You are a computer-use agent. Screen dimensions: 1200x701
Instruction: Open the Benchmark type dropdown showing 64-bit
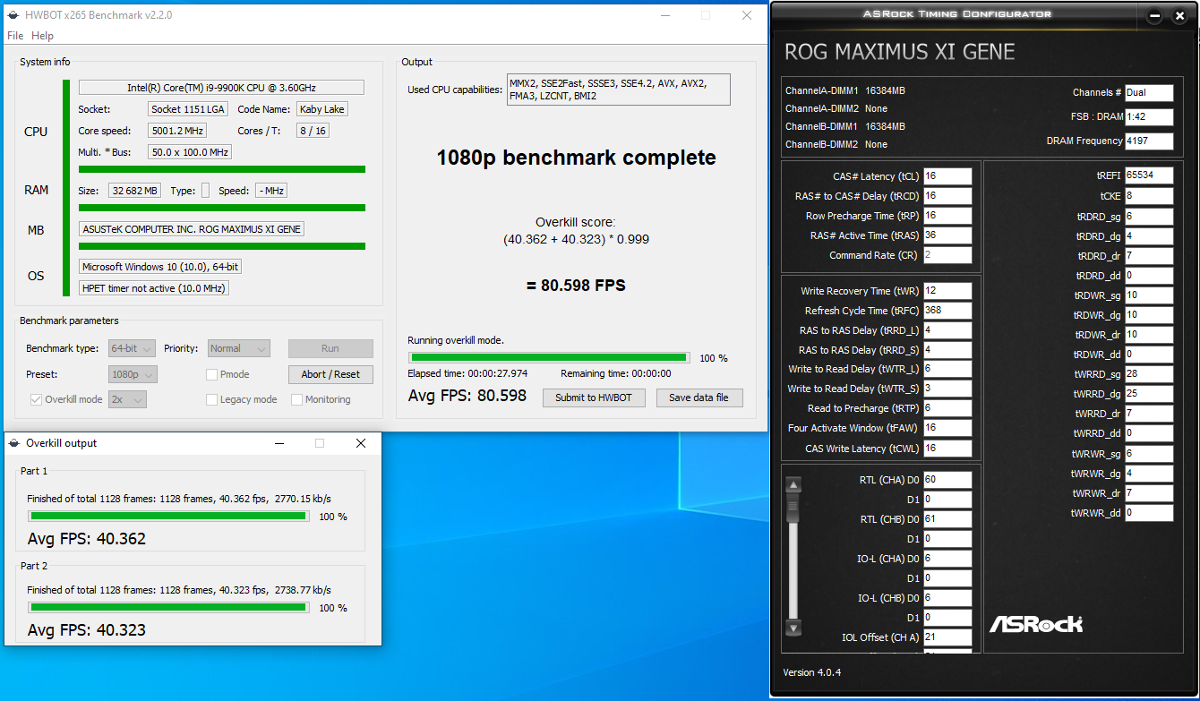(133, 348)
